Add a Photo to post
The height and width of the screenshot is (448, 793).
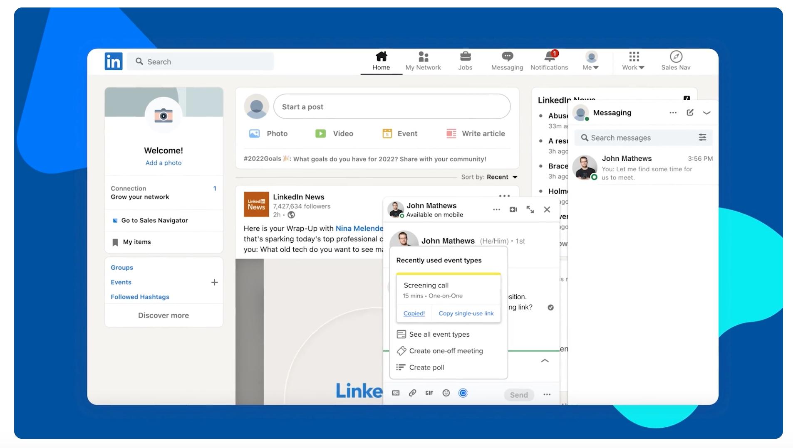click(268, 133)
